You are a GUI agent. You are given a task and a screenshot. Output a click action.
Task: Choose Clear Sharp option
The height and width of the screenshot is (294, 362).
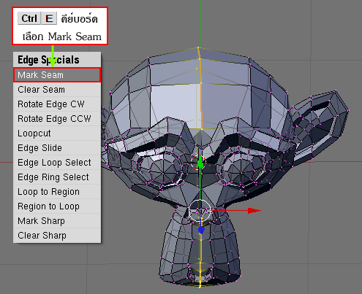pos(57,236)
